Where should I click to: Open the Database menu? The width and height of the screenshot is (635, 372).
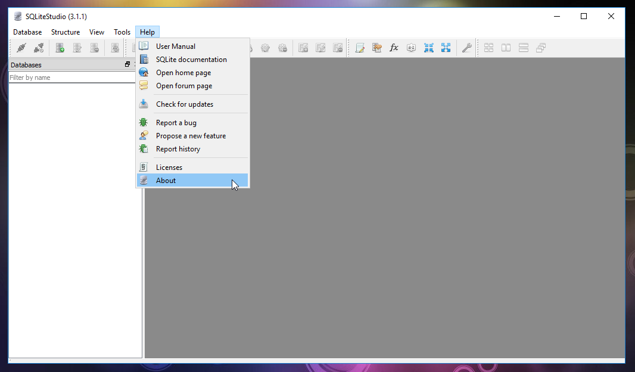coord(27,32)
